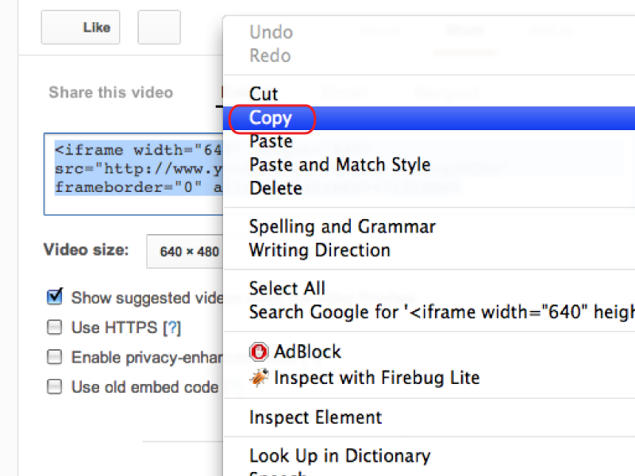This screenshot has width=635, height=476.
Task: Check the Use old embed code box
Action: tap(55, 386)
